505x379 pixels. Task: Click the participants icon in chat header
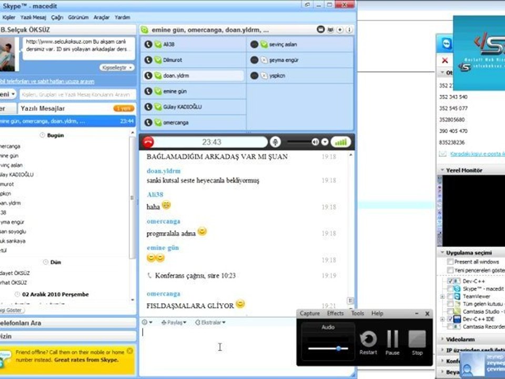pyautogui.click(x=330, y=29)
